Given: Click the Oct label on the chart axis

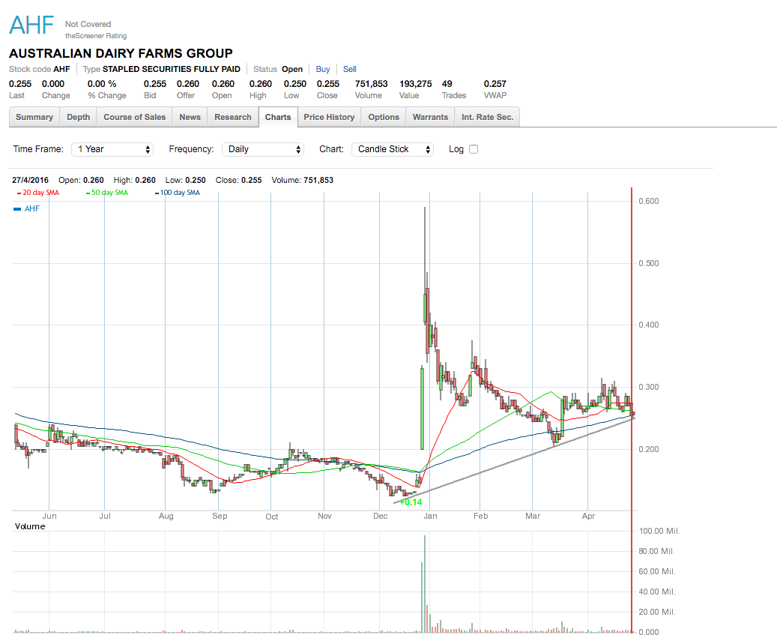Looking at the screenshot, I should click(271, 517).
